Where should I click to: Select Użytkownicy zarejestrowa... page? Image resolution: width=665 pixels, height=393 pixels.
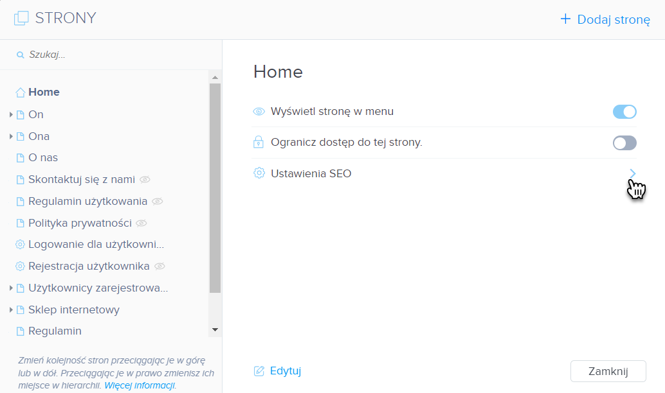(x=98, y=288)
